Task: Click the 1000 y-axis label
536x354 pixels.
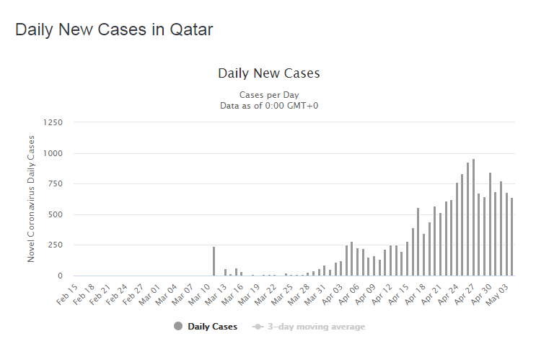Action: coord(53,153)
